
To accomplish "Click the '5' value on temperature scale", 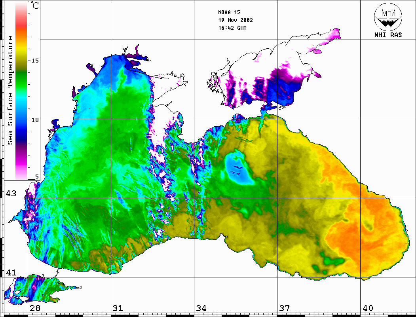I will click(x=37, y=177).
